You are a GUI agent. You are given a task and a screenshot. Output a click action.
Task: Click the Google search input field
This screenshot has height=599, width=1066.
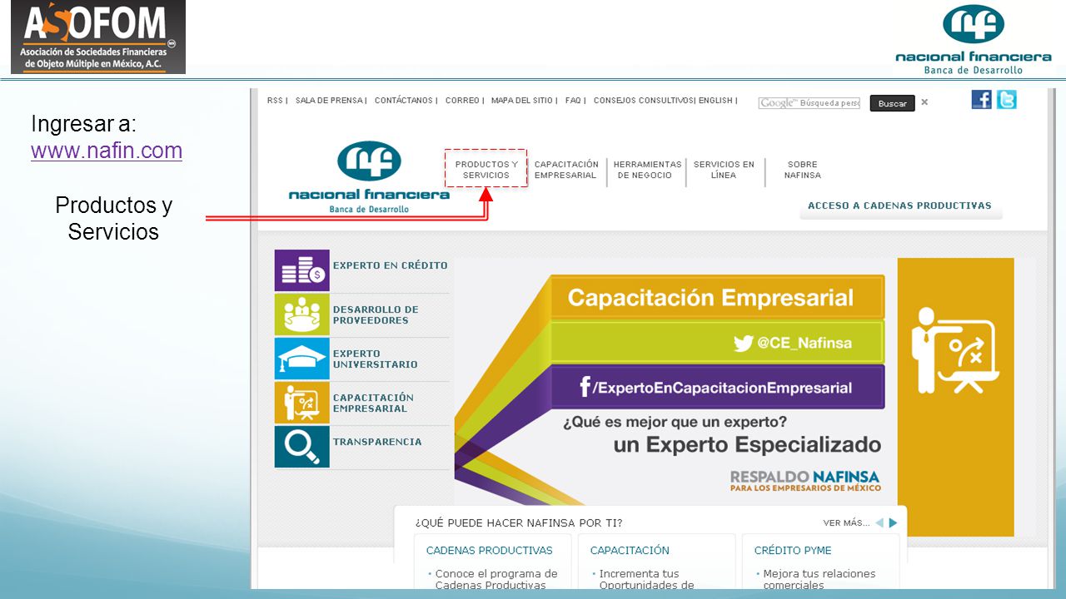tap(809, 103)
